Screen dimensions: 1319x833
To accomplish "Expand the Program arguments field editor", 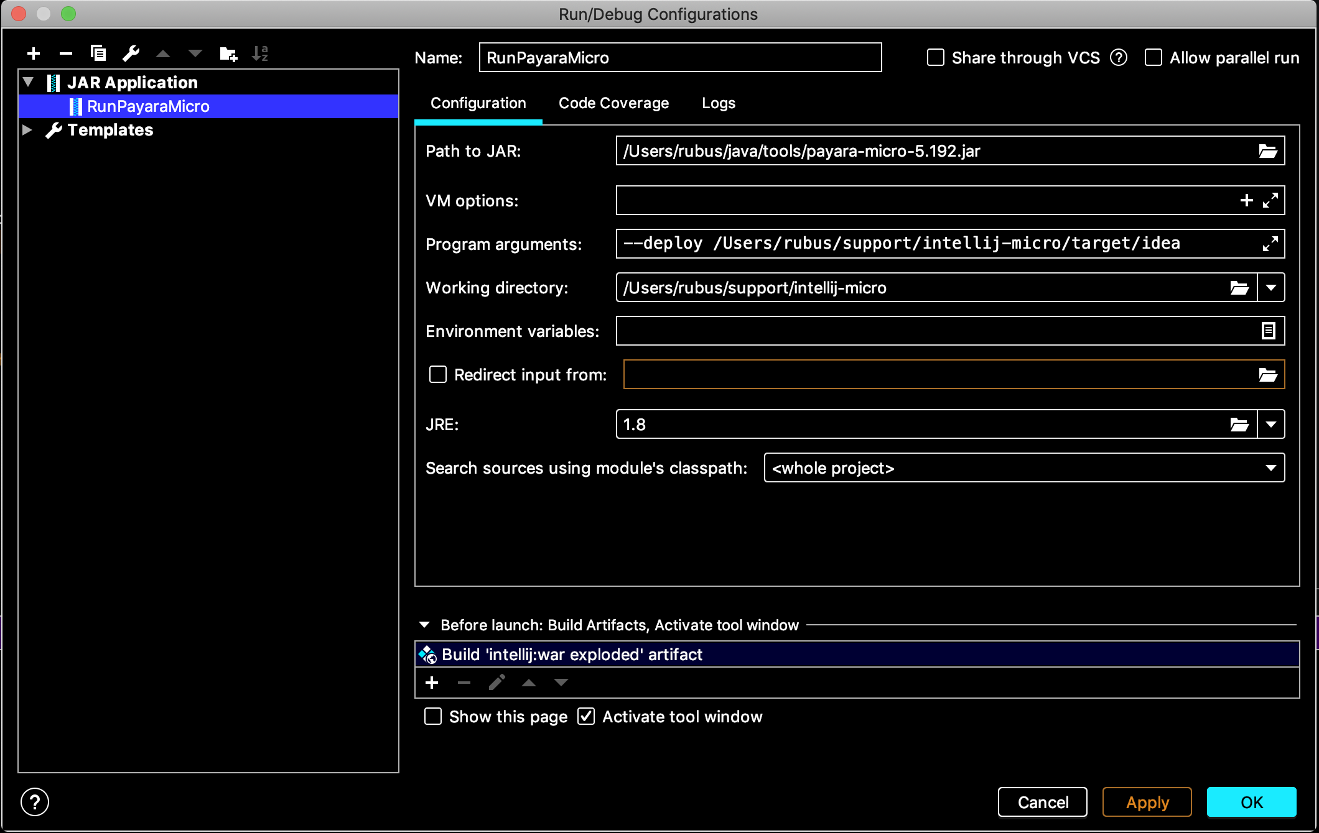I will 1270,244.
